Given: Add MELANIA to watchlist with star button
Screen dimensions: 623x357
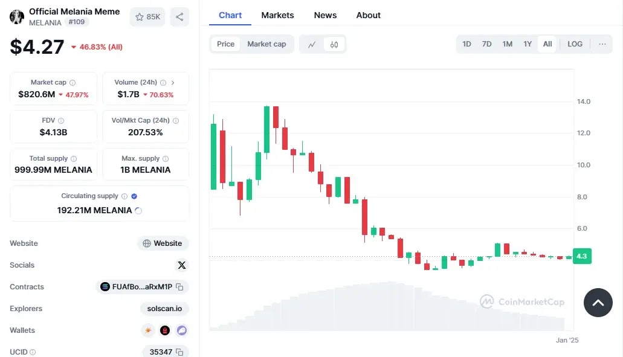Looking at the screenshot, I should pos(147,17).
